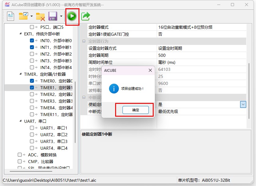Minimize the AiCube window
The height and width of the screenshot is (186, 256).
point(219,5)
